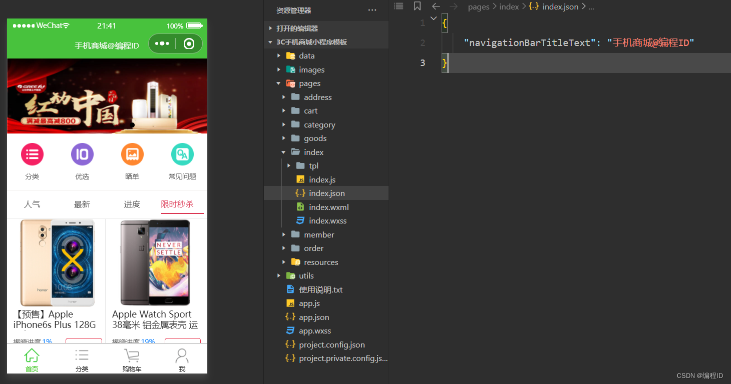Collapse the 3C手机商城小程序模板 project root
The image size is (731, 384).
pyautogui.click(x=271, y=42)
